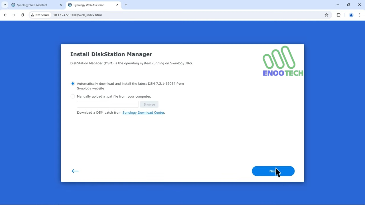This screenshot has width=365, height=205.
Task: Click the Not secure site info badge
Action: point(40,15)
